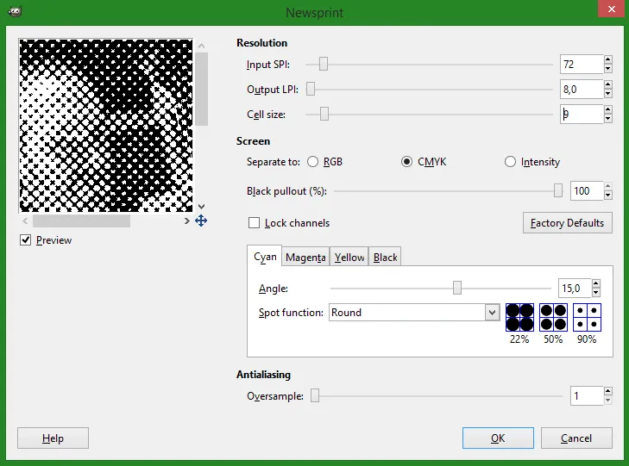Click the Input SPI slider handle
The width and height of the screenshot is (629, 466).
[x=324, y=64]
